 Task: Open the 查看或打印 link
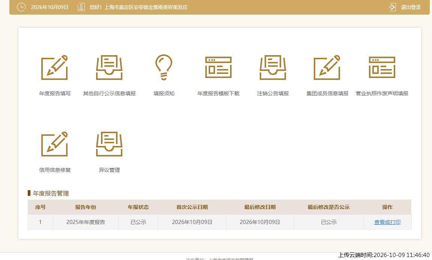[387, 222]
